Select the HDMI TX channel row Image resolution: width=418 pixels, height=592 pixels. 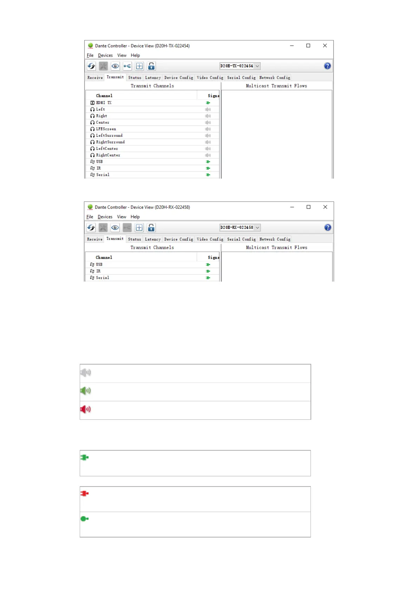[152, 103]
